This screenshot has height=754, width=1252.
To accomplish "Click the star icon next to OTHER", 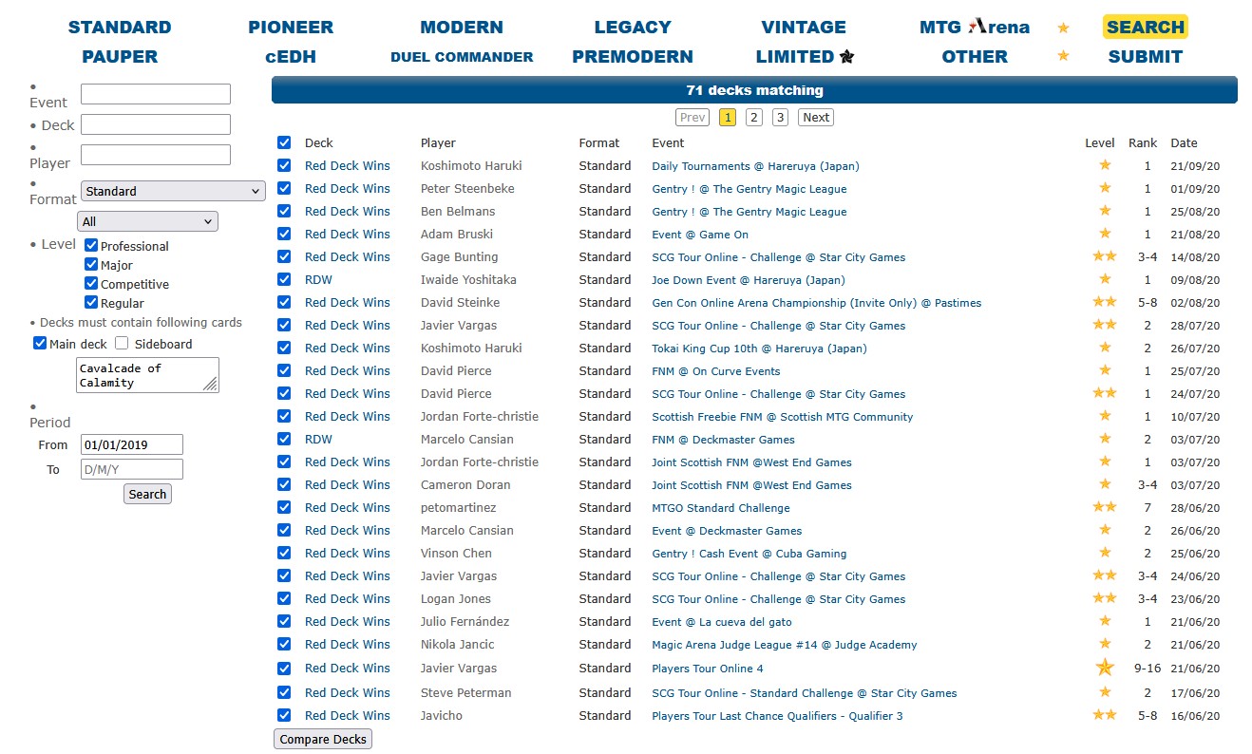I will 1063,56.
